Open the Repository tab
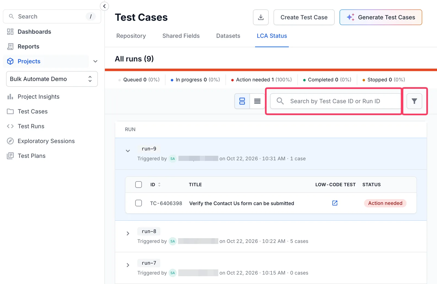Viewport: 437px width, 284px height. [x=131, y=36]
